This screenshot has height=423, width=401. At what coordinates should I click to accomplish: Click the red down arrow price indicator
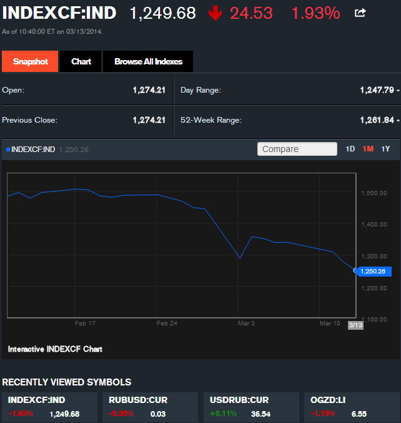[x=215, y=13]
